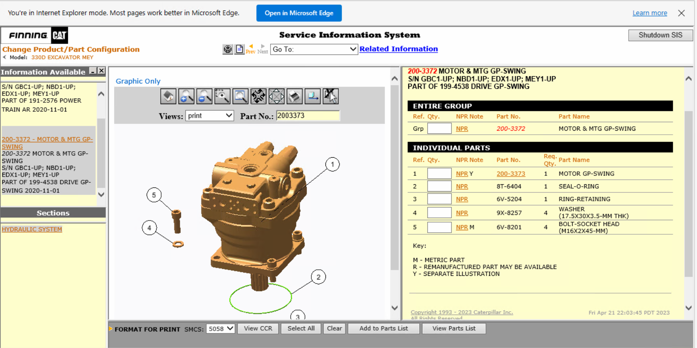
Task: Click the home view reset icon
Action: 168,96
